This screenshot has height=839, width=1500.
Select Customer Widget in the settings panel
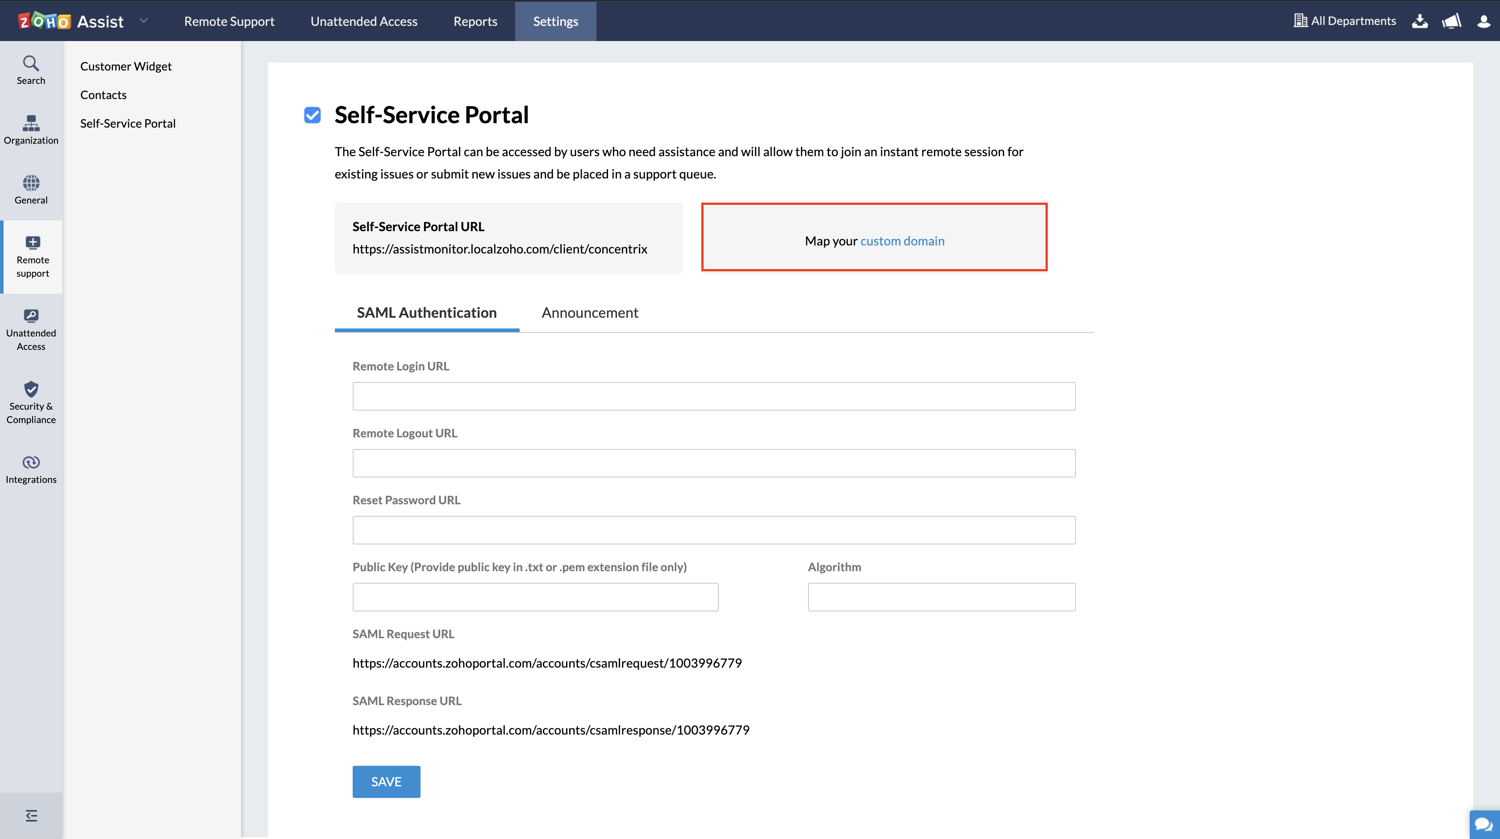(126, 66)
